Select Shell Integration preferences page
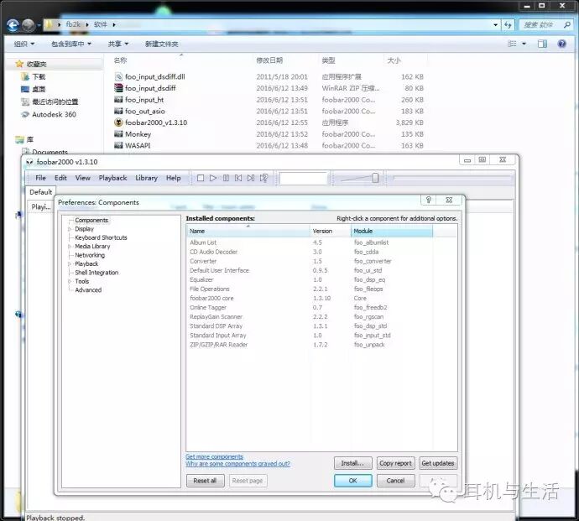This screenshot has width=579, height=521. 96,273
